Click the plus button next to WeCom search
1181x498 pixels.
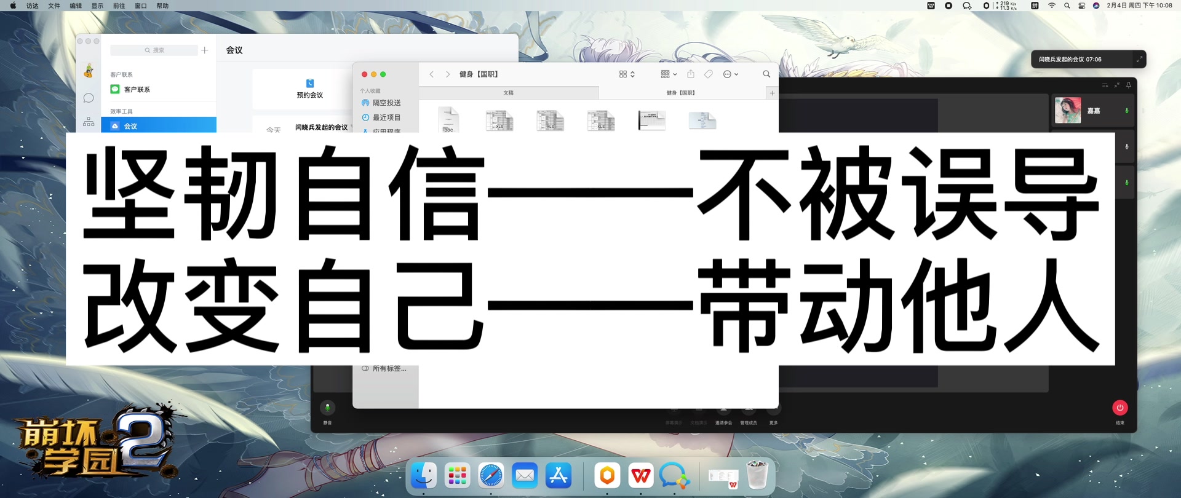pyautogui.click(x=205, y=50)
